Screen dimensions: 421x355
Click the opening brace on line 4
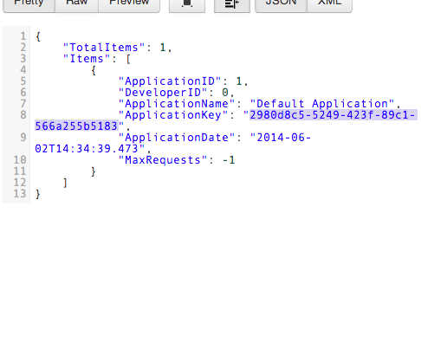pyautogui.click(x=94, y=70)
